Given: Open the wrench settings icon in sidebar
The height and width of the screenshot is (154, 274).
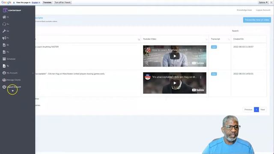Looking at the screenshot, I should [4, 31].
